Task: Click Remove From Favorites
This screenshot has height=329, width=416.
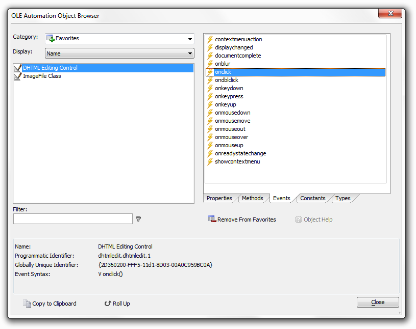Action: 242,220
